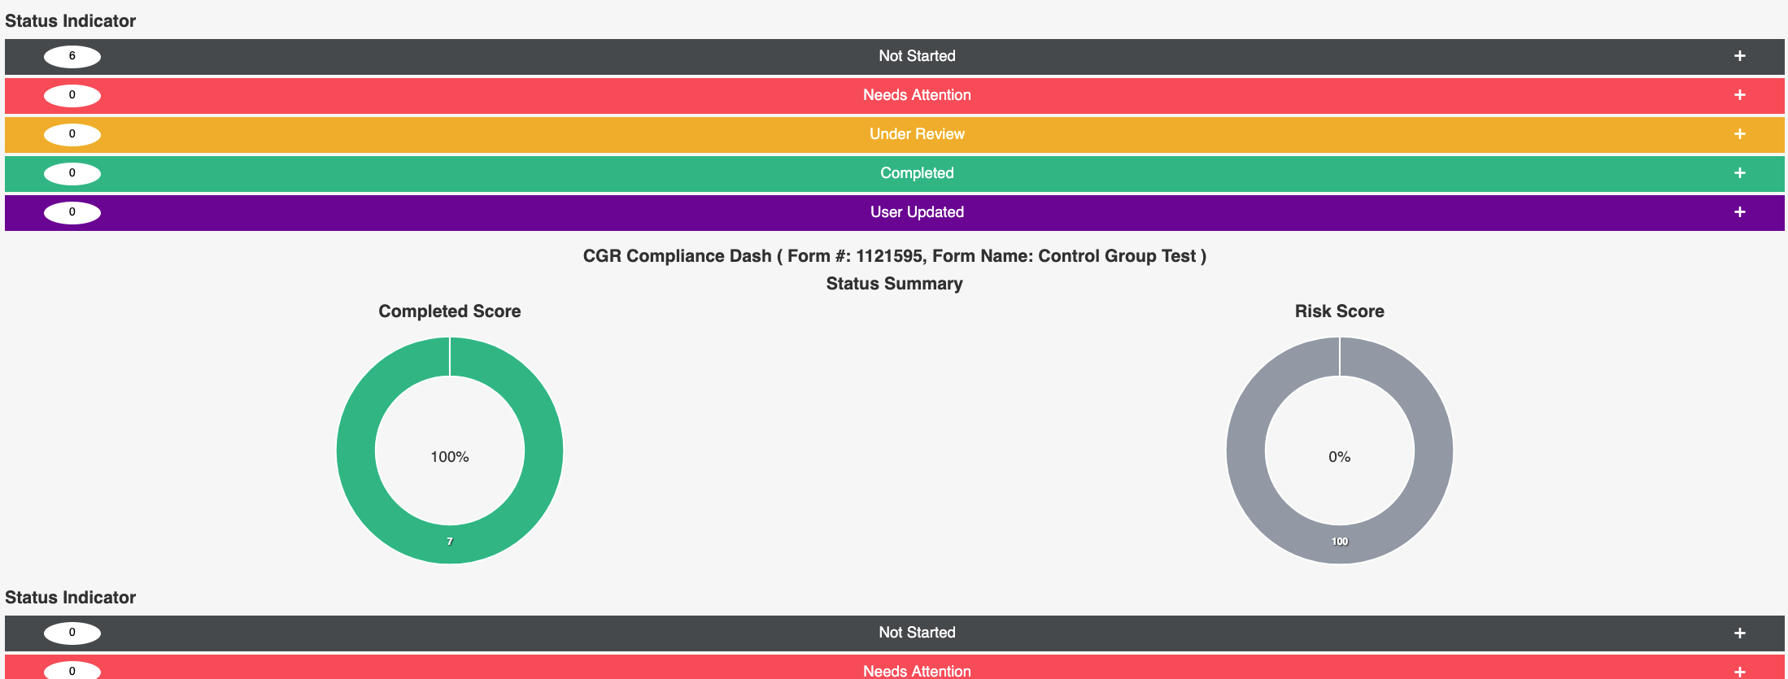
Task: Click the count badge on green Completed bar
Action: 72,173
